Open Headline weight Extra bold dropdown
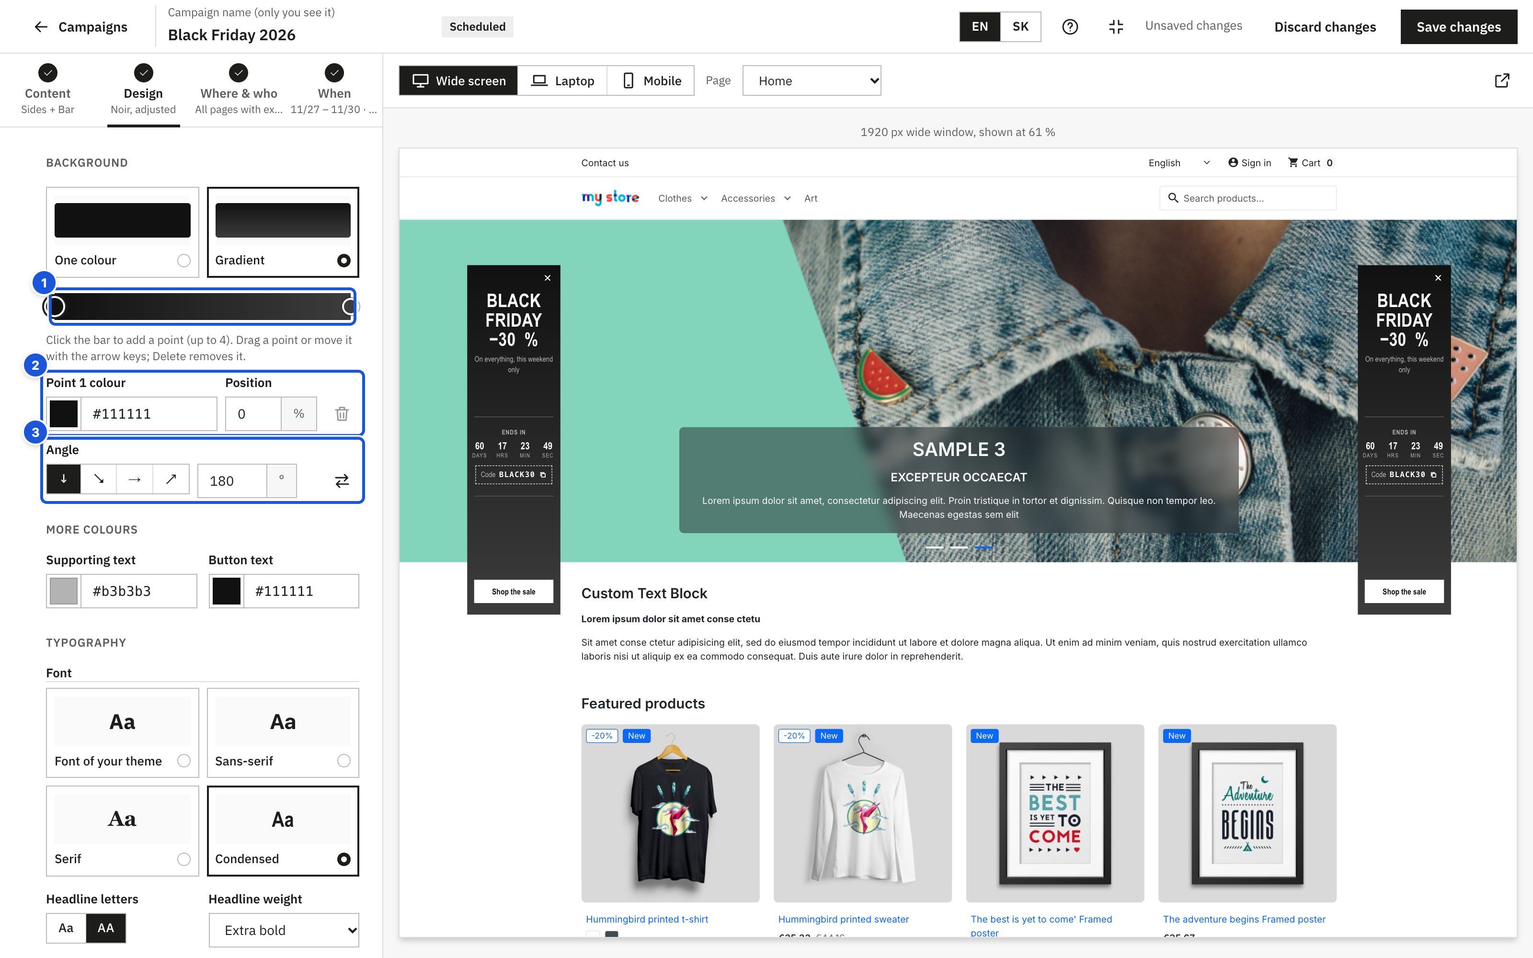Viewport: 1533px width, 958px height. pyautogui.click(x=284, y=930)
